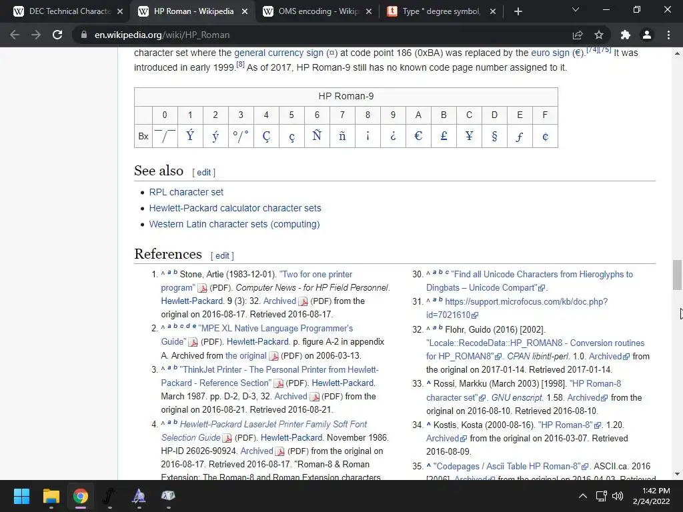The image size is (683, 512).
Task: Close the DEC Technical Character tab
Action: coord(120,11)
